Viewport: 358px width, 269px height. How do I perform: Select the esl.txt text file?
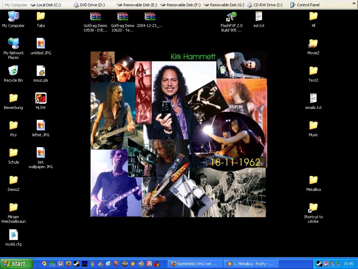pos(259,19)
